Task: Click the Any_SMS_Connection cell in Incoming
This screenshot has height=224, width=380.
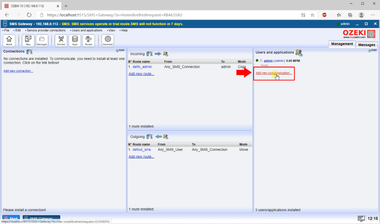Action: click(x=182, y=67)
